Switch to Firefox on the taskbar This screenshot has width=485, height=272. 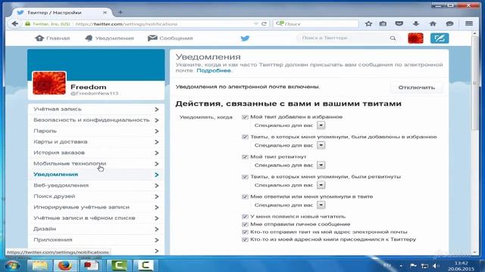tap(65, 265)
